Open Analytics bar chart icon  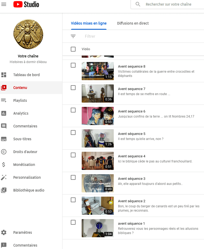tap(4, 113)
